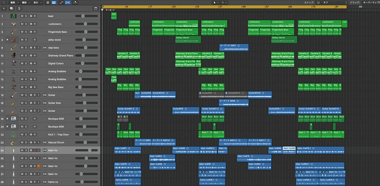Click the マーカー1 marker

coord(110,10)
